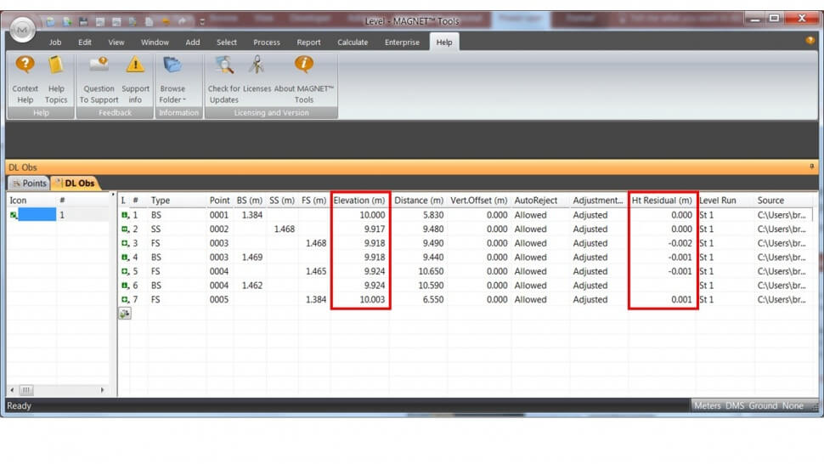Click the save disk icon in quick access toolbar
Screen dimensions: 824x464
(x=83, y=21)
